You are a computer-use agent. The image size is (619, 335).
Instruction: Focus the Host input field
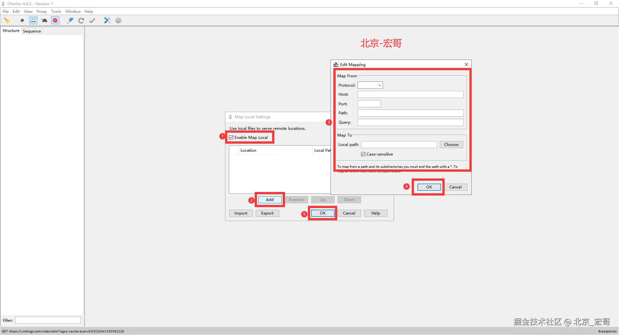(x=410, y=94)
